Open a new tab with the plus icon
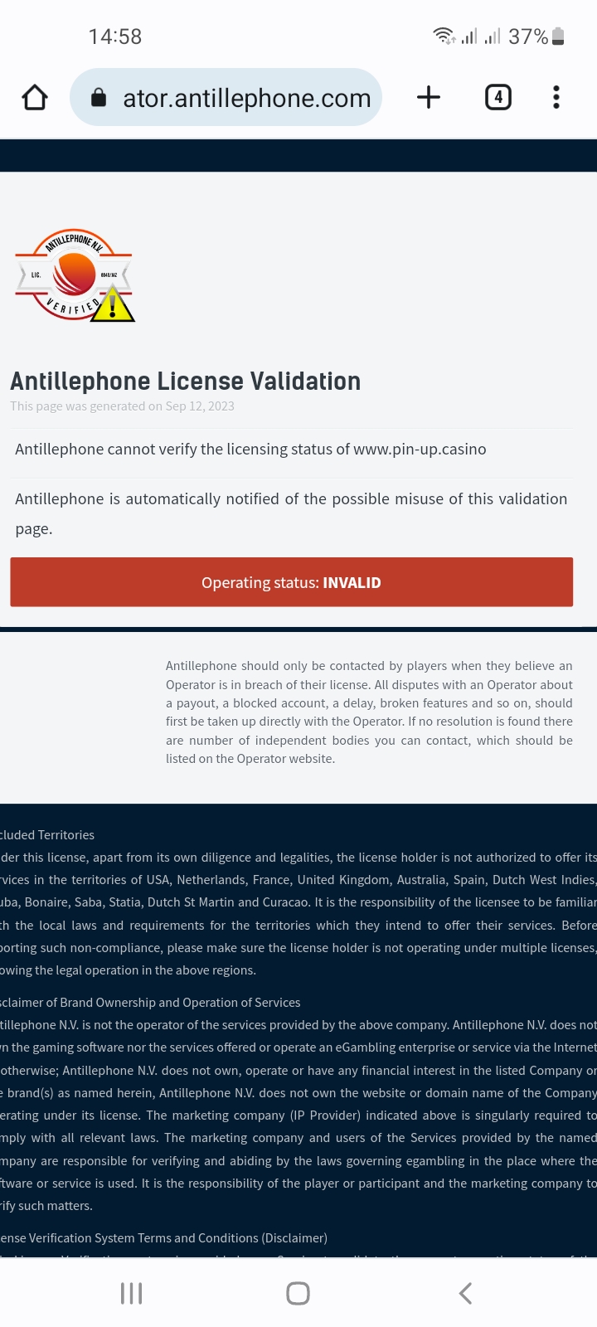The height and width of the screenshot is (1327, 597). [429, 98]
